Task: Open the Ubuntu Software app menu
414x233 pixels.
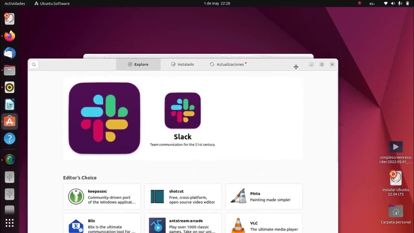Action: pos(52,4)
